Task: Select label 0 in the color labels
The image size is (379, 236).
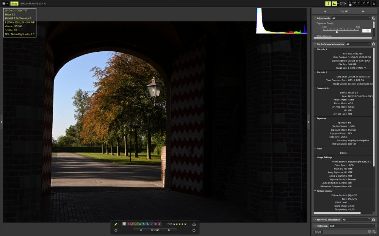Action: 124,224
